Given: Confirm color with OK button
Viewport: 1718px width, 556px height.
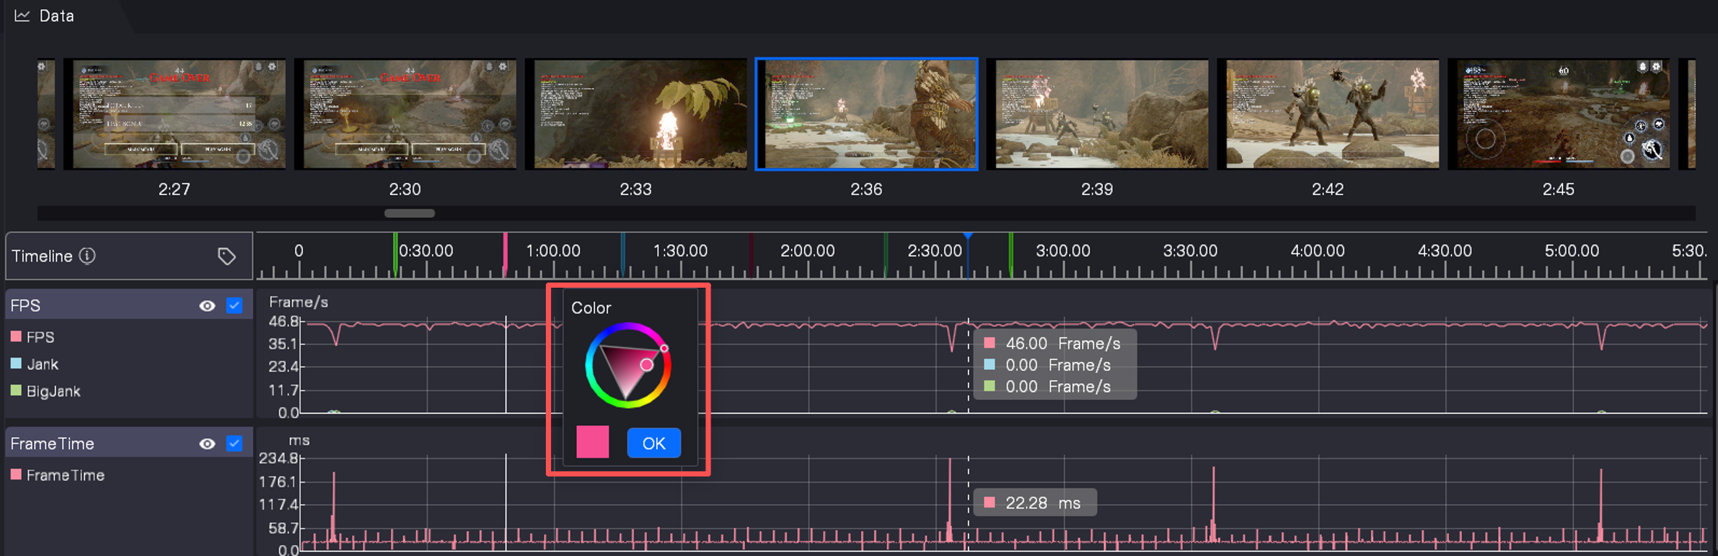Looking at the screenshot, I should point(653,443).
